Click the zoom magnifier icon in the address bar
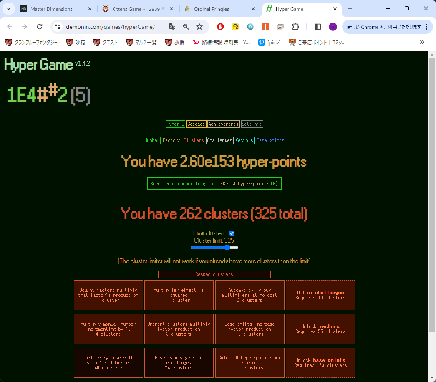436x382 pixels. coord(186,26)
